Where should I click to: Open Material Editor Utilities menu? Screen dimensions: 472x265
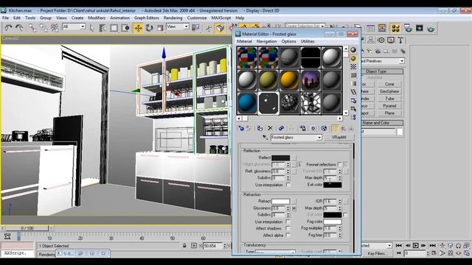click(308, 41)
